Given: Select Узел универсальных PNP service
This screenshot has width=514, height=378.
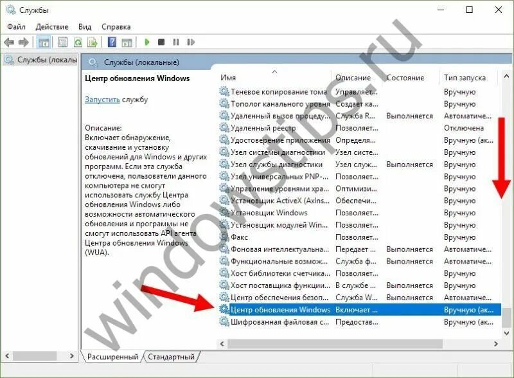Looking at the screenshot, I should pos(360,177).
